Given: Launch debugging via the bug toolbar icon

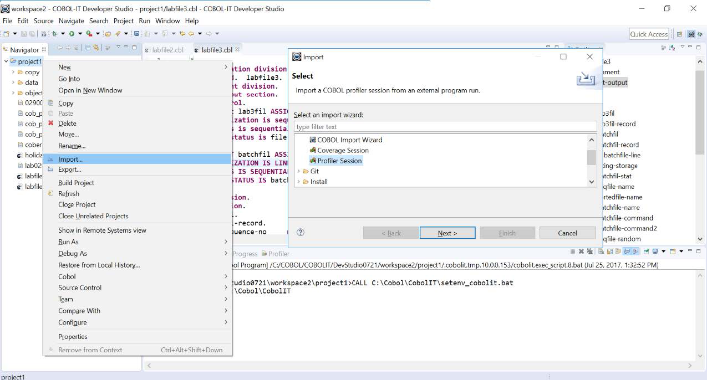Looking at the screenshot, I should [54, 34].
